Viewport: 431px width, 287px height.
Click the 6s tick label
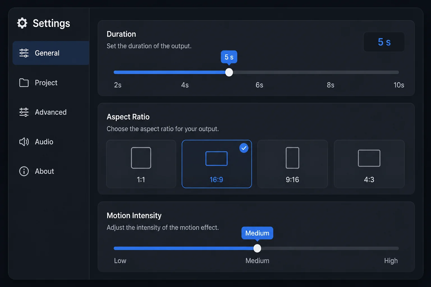coord(259,85)
